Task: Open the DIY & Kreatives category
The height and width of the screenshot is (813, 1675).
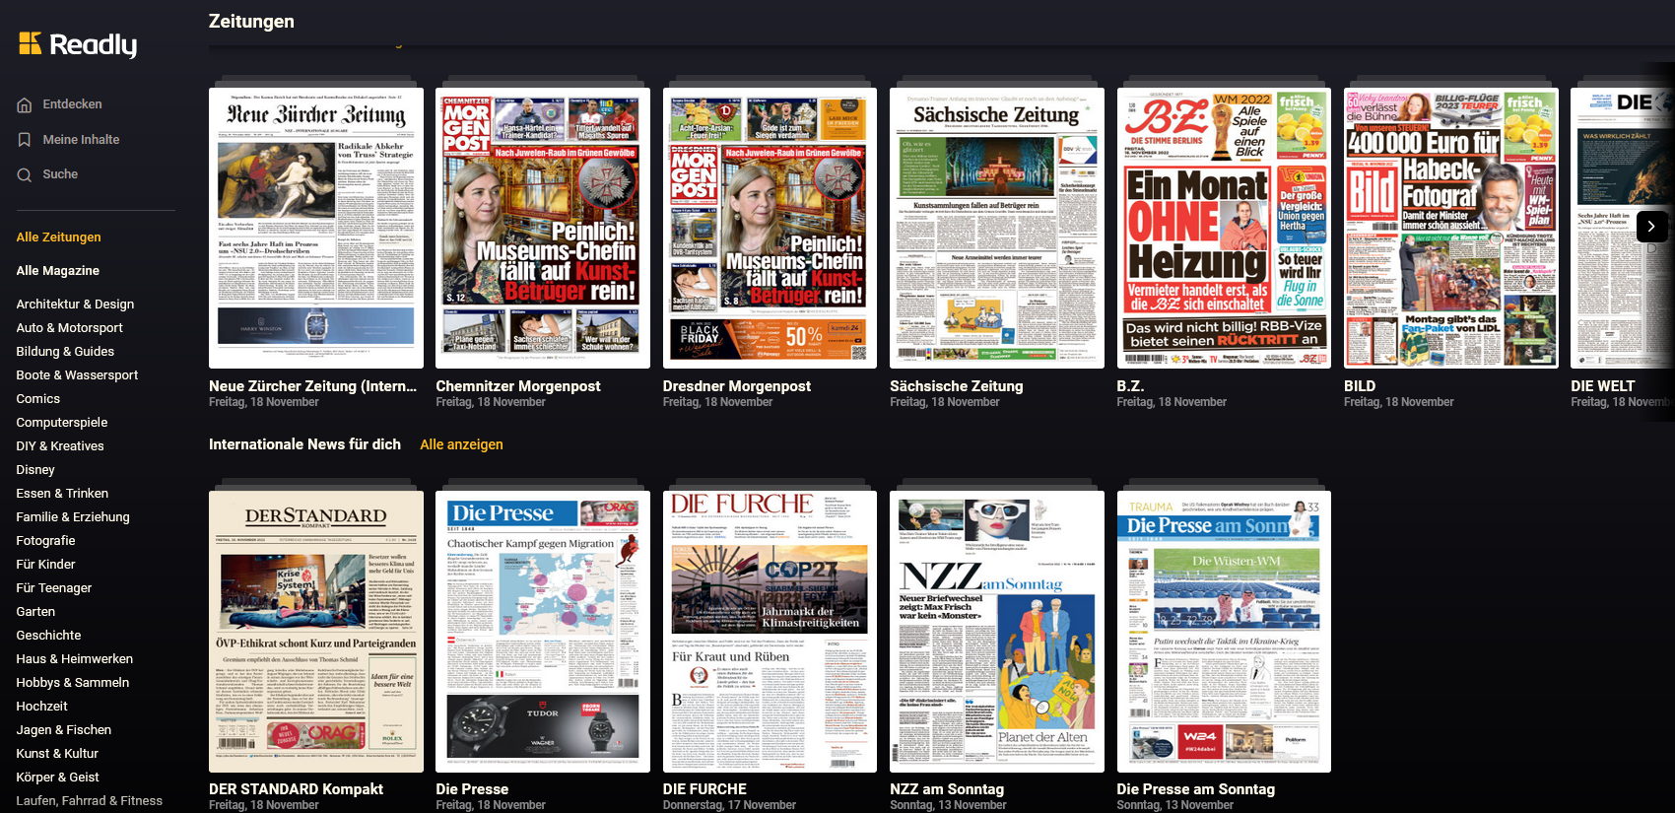Action: 59,446
